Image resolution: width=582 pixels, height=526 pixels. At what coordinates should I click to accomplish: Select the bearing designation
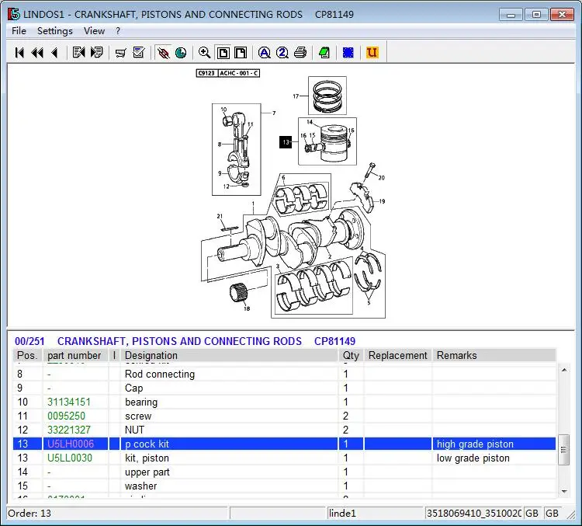click(x=141, y=402)
